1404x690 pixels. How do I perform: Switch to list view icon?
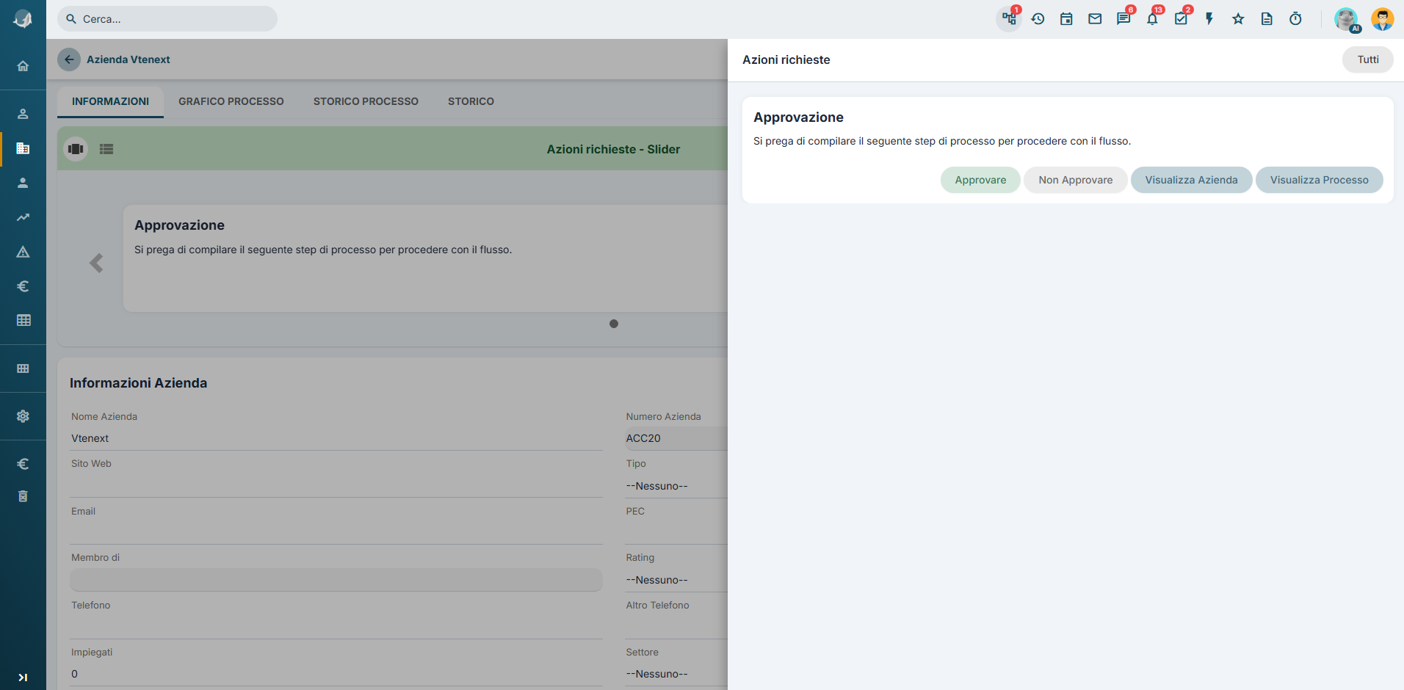pos(106,149)
